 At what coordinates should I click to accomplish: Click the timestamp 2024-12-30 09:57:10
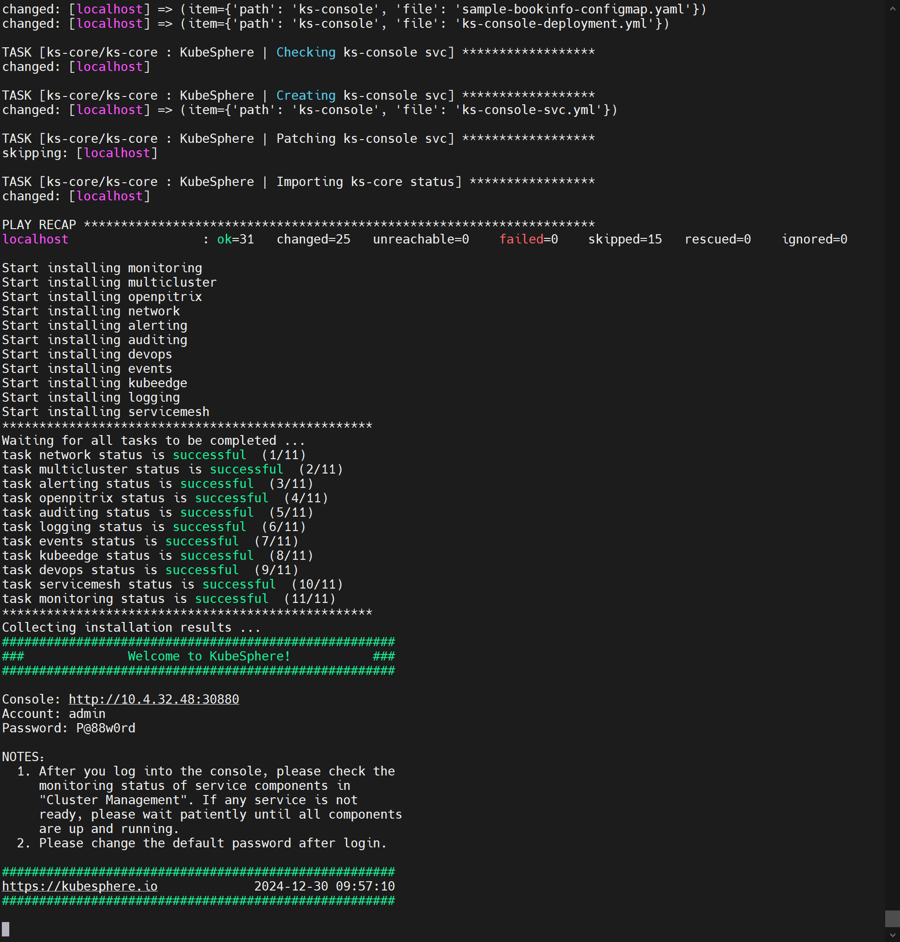325,886
